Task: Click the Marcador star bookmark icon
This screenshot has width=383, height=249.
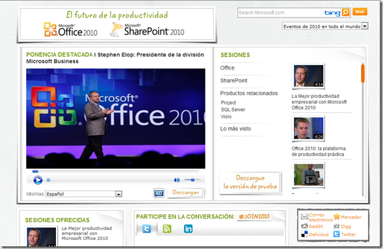Action: coord(337,217)
